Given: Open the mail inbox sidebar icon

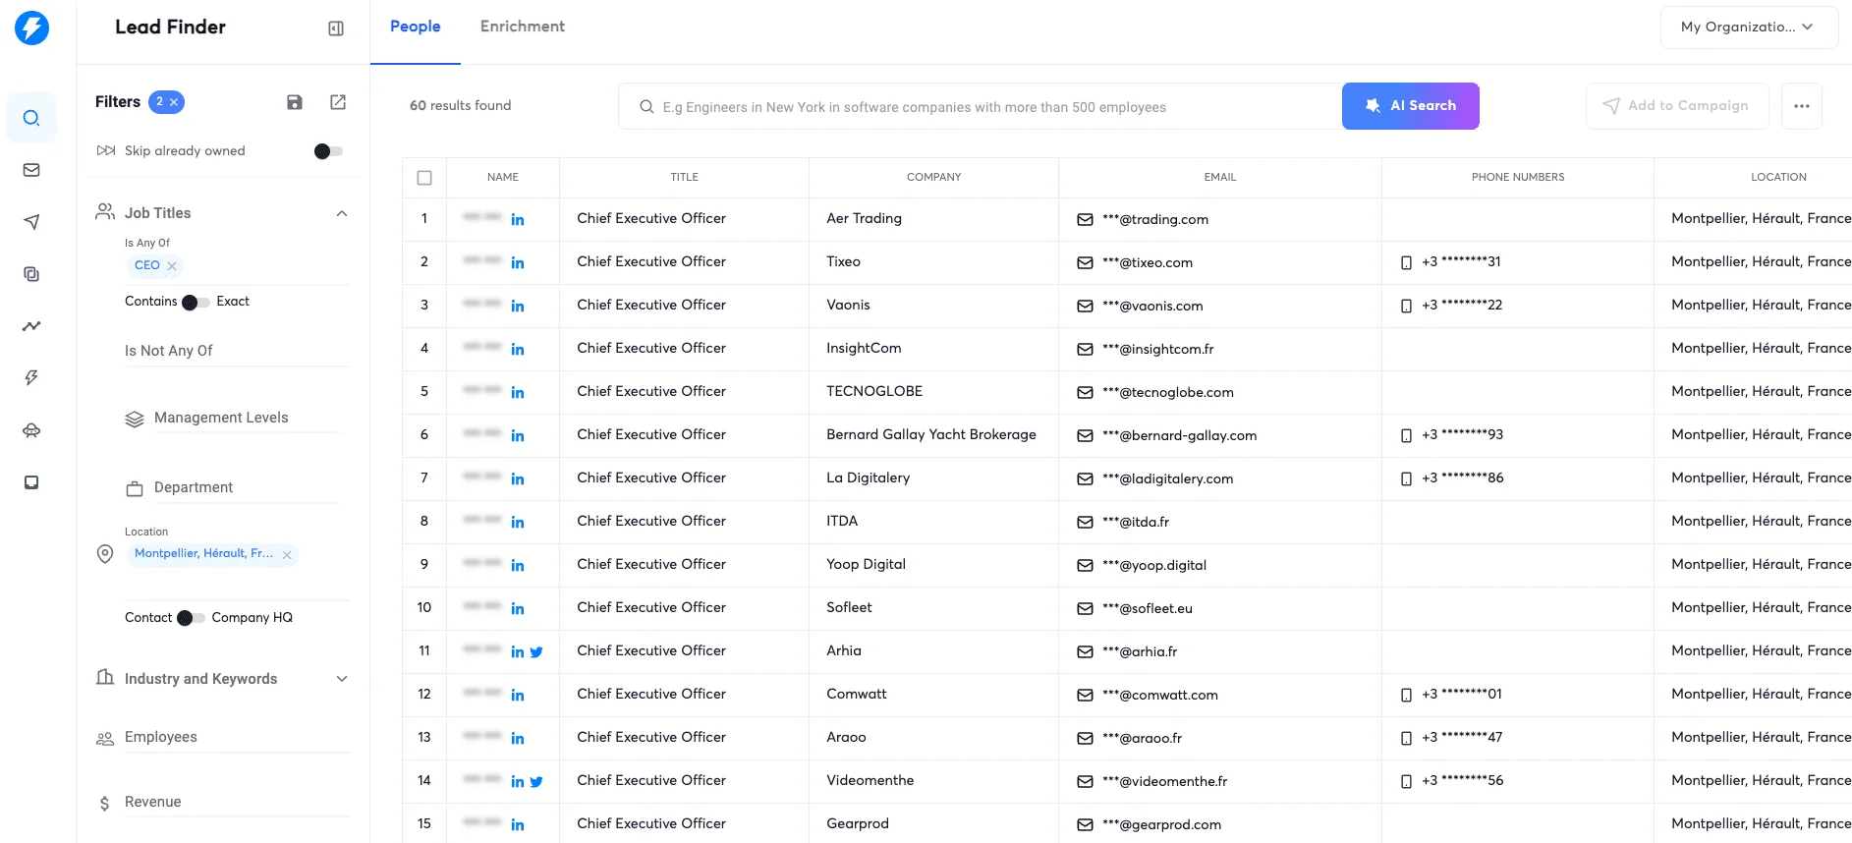Looking at the screenshot, I should [31, 170].
